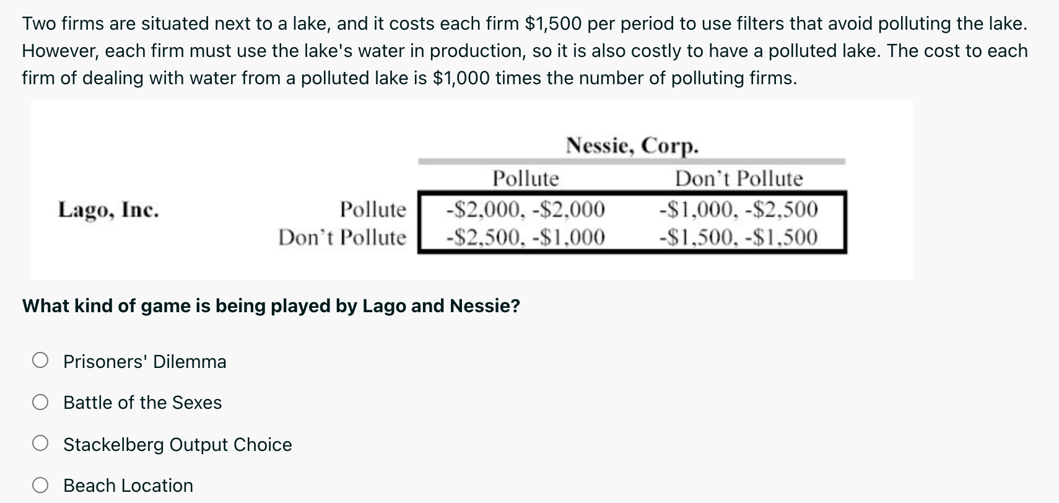The width and height of the screenshot is (1059, 503).
Task: Click the problem description paragraph
Action: pos(525,51)
